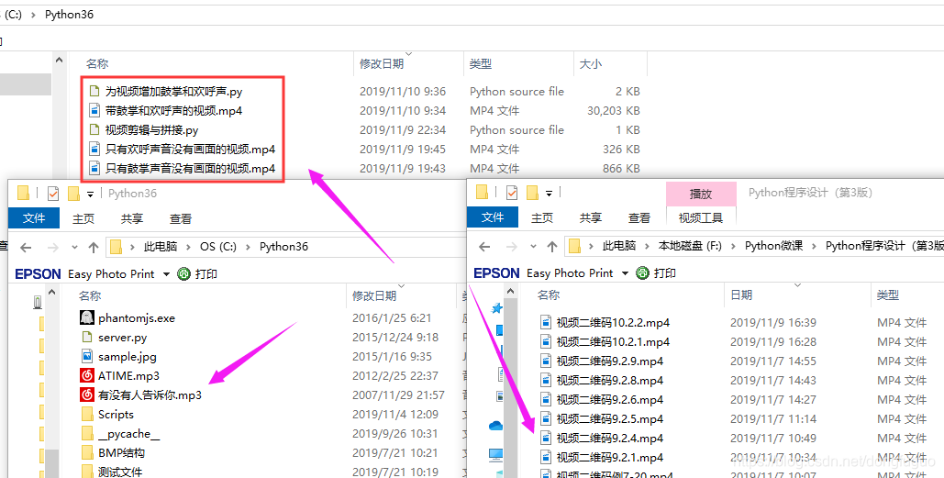Sort by 大小 column in the top window
Screen dimensions: 944x478
pyautogui.click(x=590, y=64)
